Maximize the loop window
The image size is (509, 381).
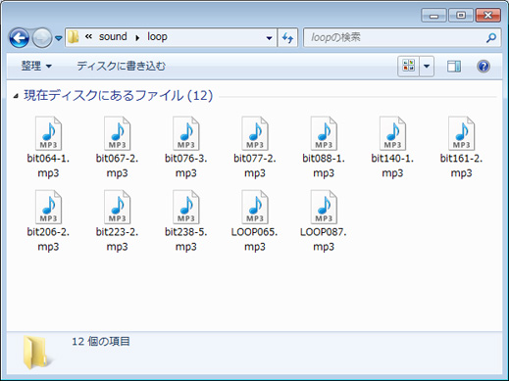coord(461,16)
